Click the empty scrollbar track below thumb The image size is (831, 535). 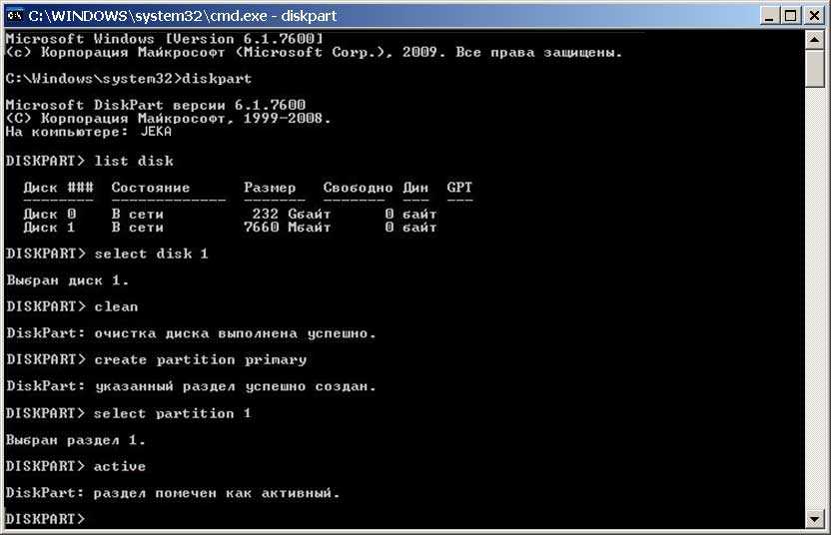815,299
